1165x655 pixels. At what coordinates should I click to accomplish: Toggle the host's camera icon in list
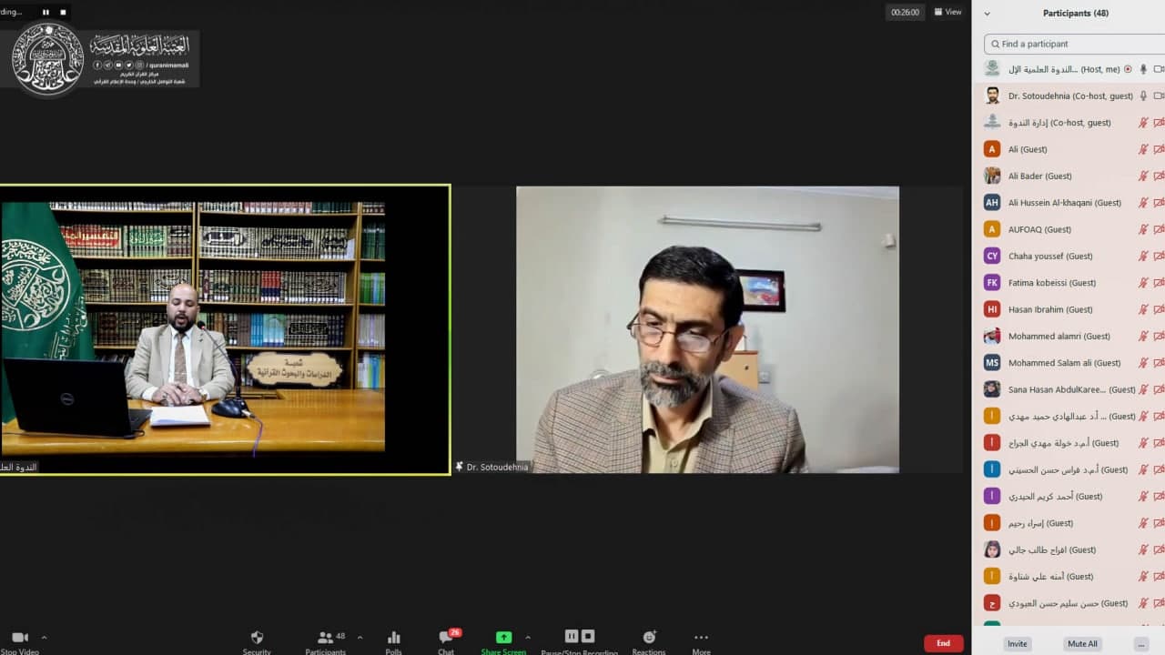1159,69
